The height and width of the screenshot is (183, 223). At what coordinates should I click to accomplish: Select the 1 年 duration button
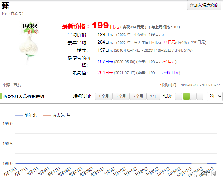pyautogui.click(x=153, y=96)
